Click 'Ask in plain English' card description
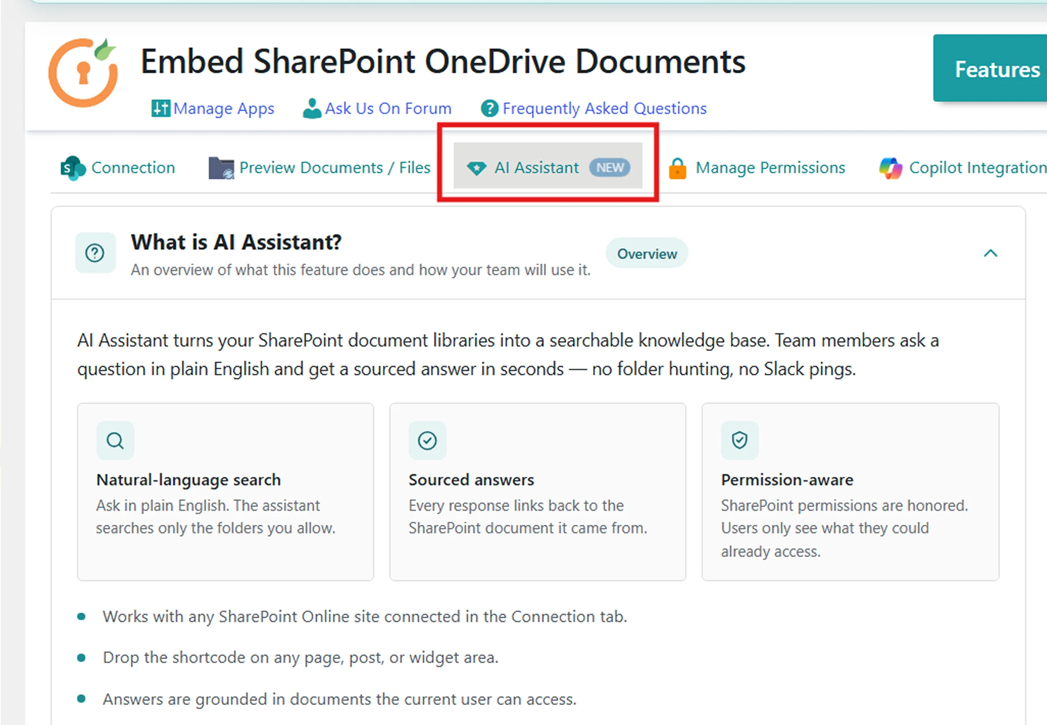The image size is (1047, 725). click(x=216, y=516)
